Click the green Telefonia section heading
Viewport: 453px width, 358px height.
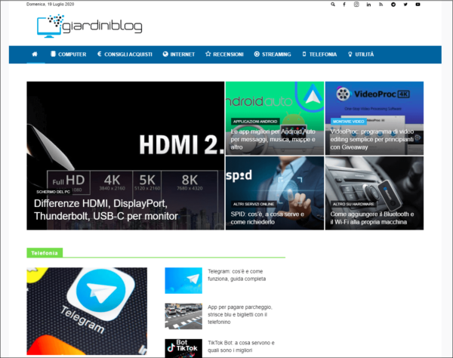[45, 253]
